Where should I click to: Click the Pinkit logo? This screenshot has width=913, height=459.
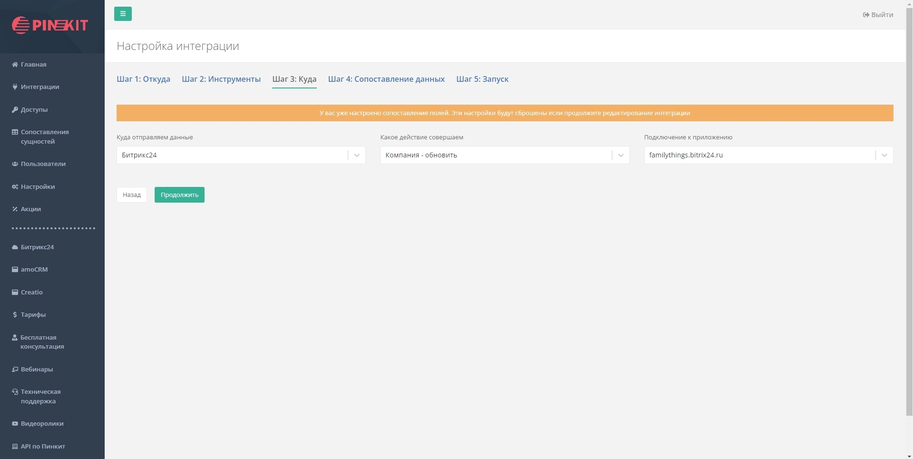tap(50, 25)
